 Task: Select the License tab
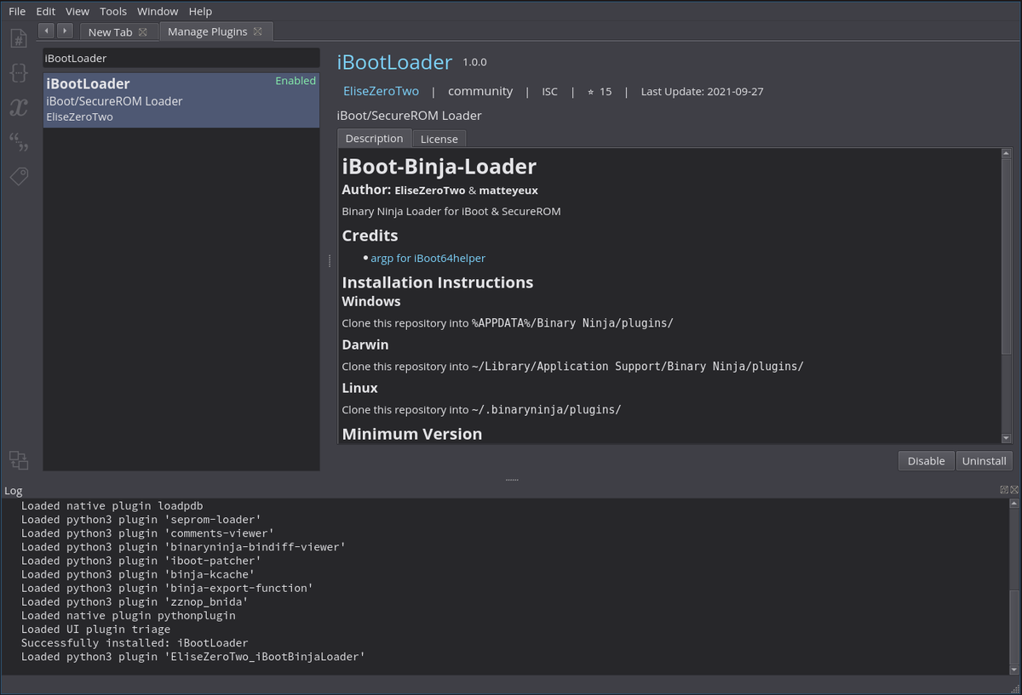click(439, 139)
